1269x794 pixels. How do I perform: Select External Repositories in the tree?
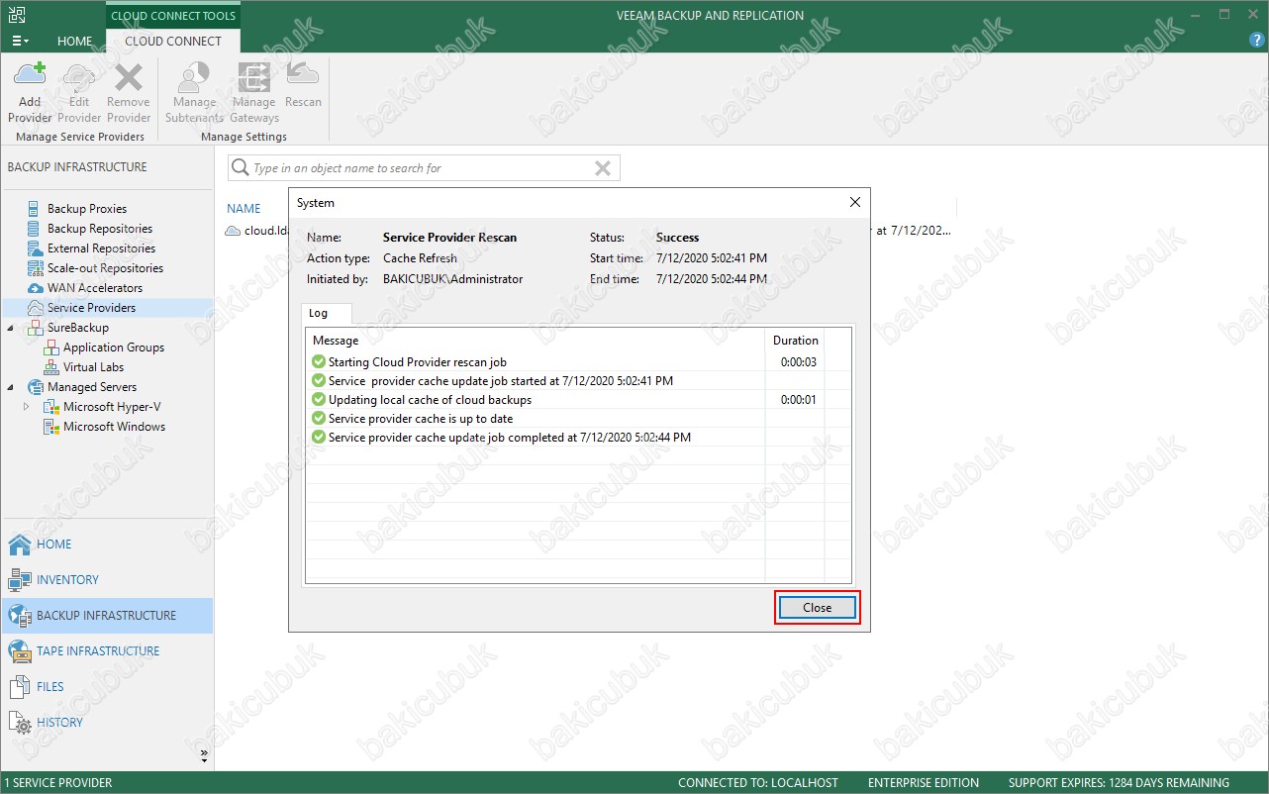pos(101,248)
